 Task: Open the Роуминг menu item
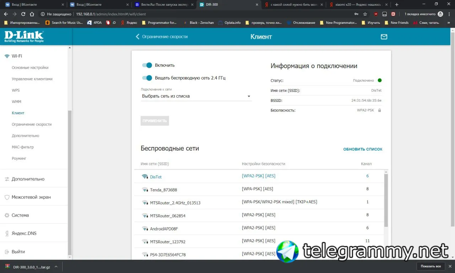click(19, 158)
